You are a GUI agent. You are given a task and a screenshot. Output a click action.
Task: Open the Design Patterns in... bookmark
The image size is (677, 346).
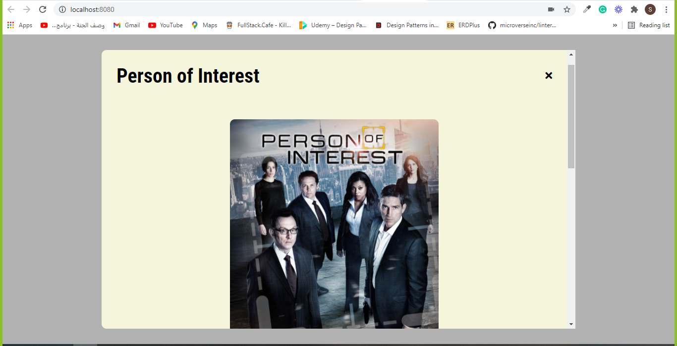(x=407, y=25)
